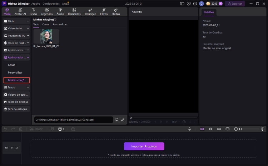This screenshot has width=268, height=166.
Task: Zoom out timeline with minus icon
Action: 236,129
